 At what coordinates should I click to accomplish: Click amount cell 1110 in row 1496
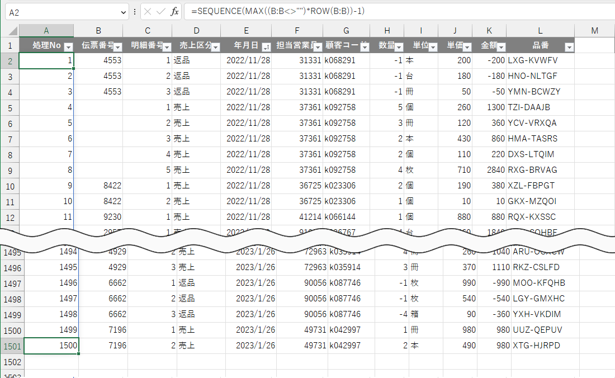point(494,267)
